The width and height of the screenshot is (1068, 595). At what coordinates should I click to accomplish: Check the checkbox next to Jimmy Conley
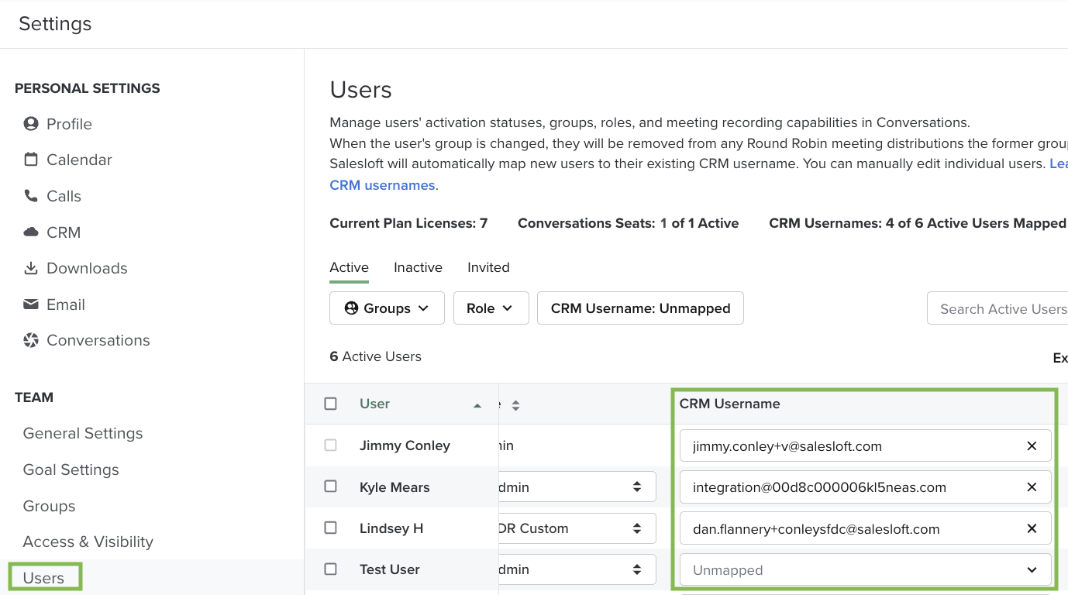tap(330, 445)
